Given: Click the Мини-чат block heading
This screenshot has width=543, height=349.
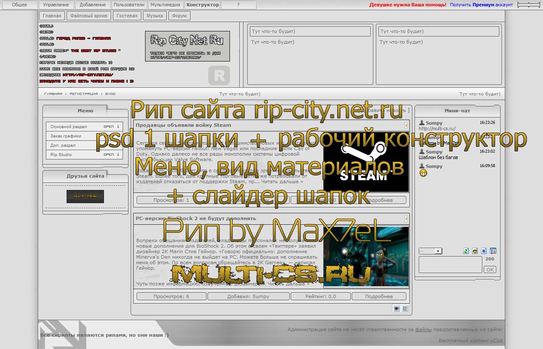Looking at the screenshot, I should pos(457,111).
